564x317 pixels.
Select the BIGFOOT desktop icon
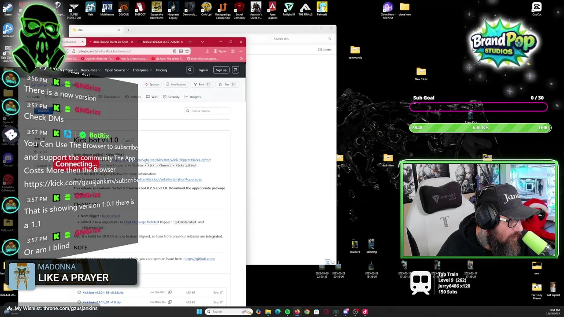(140, 9)
